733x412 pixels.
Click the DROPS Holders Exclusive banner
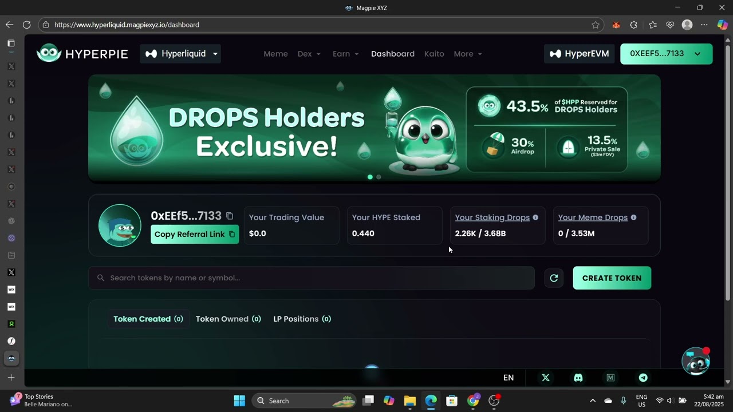click(375, 128)
